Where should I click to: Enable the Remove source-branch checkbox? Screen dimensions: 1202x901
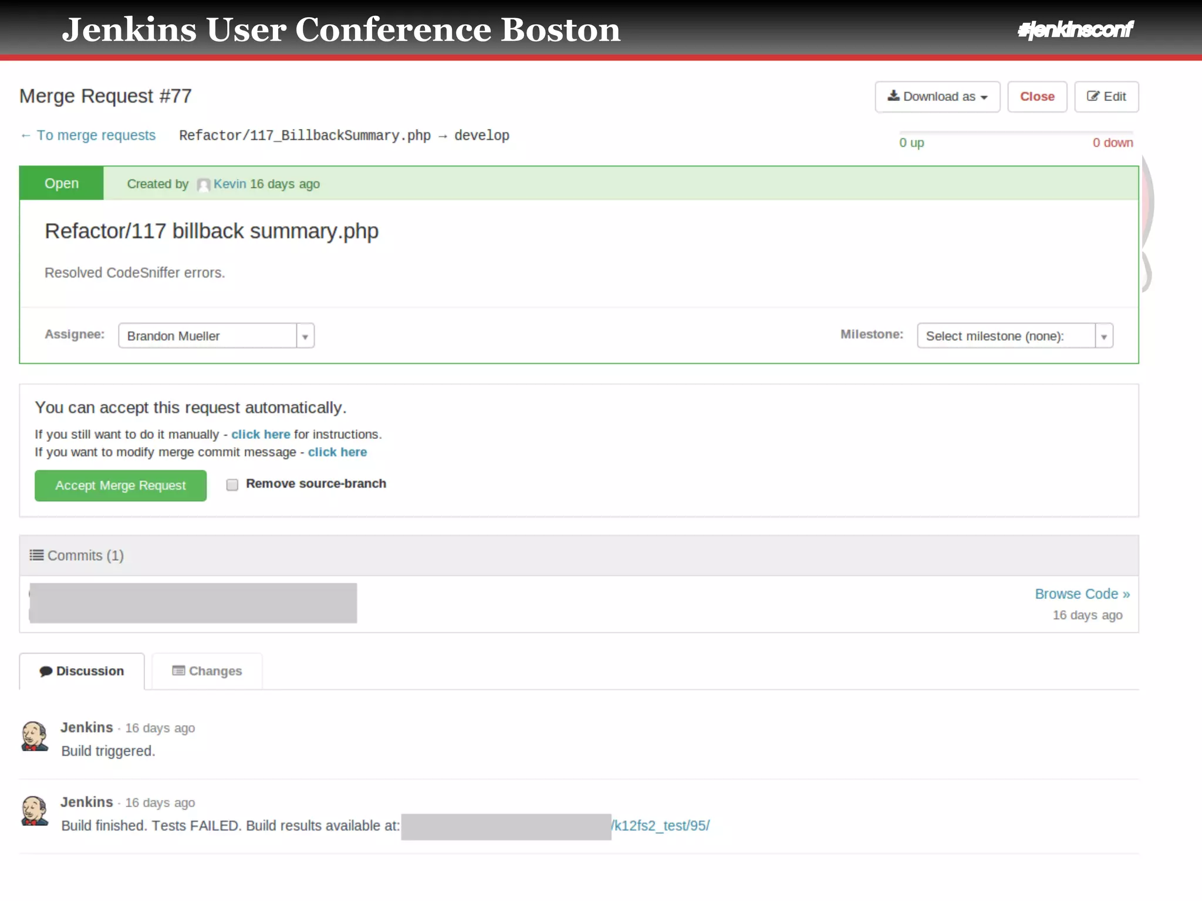point(232,485)
